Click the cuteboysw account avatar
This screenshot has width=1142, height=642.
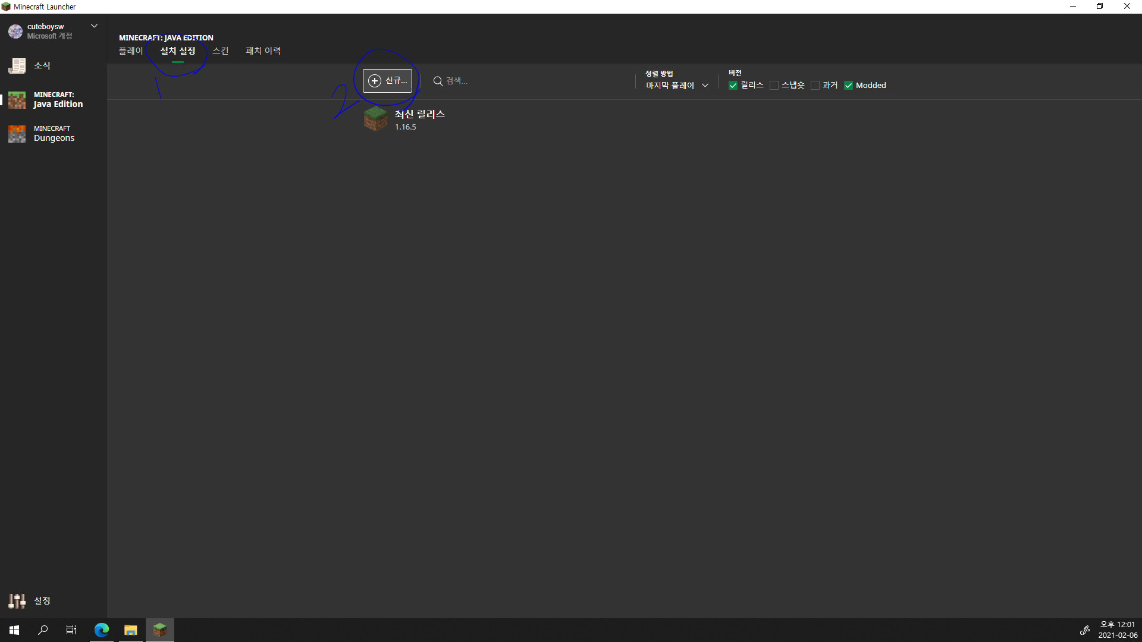[15, 31]
